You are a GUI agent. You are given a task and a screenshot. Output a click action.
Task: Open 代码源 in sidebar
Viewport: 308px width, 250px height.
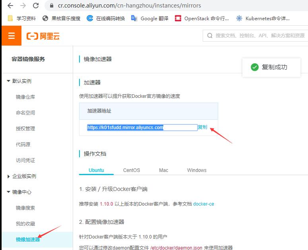(23, 145)
